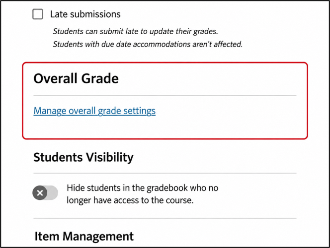Select the Students Visibility heading
The image size is (330, 248).
point(83,157)
